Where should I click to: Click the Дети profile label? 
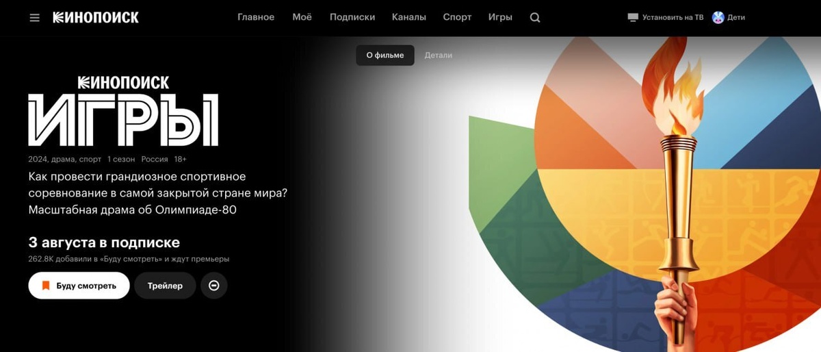click(736, 17)
